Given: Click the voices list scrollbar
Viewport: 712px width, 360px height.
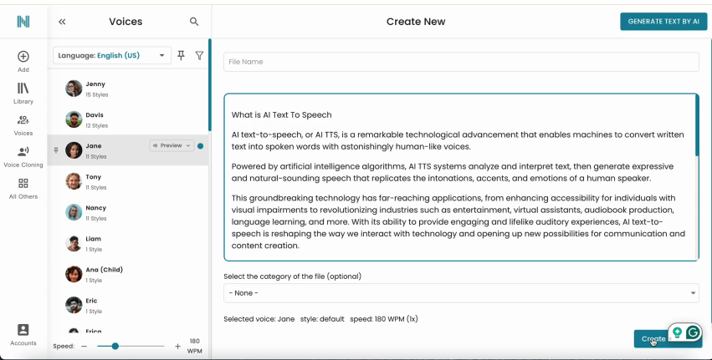Looking at the screenshot, I should click(210, 85).
